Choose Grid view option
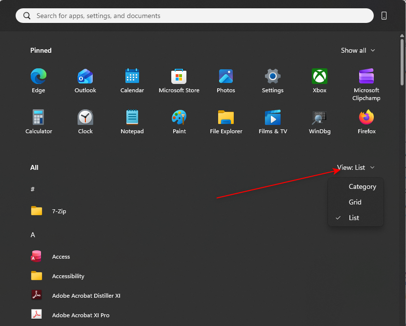Viewport: 406px width, 326px height. (356, 202)
